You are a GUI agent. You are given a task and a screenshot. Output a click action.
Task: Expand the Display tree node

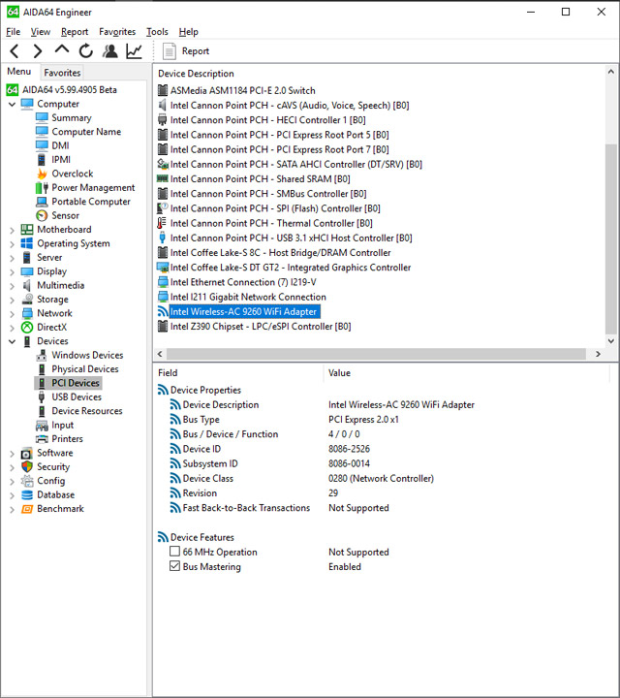[12, 272]
